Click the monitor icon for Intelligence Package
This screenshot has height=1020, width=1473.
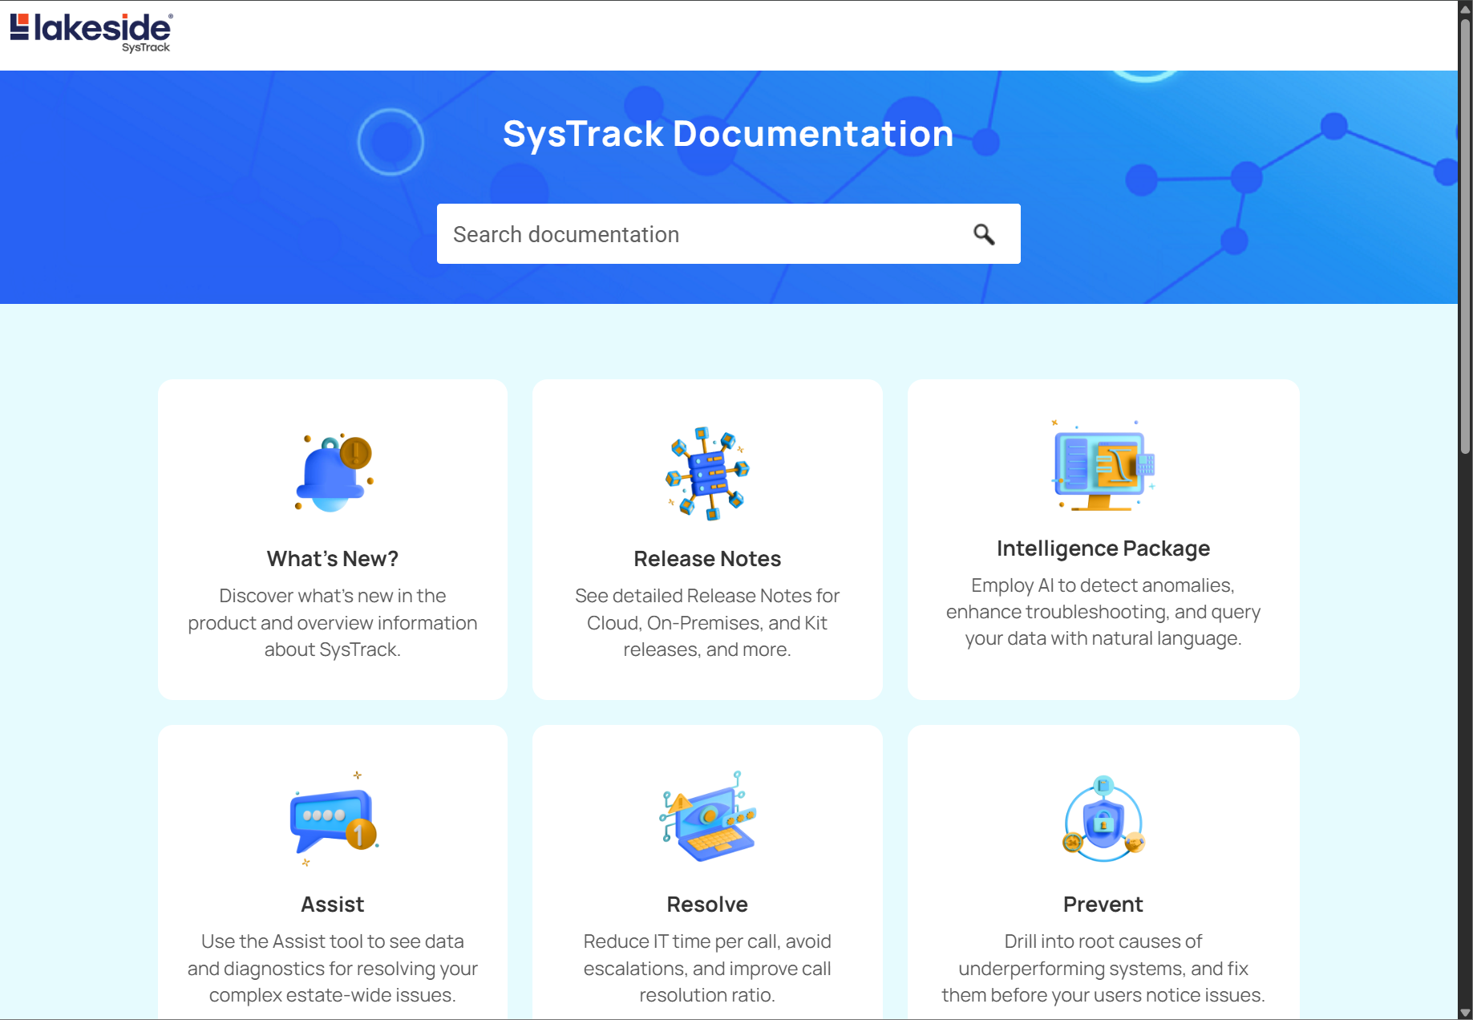pyautogui.click(x=1103, y=466)
